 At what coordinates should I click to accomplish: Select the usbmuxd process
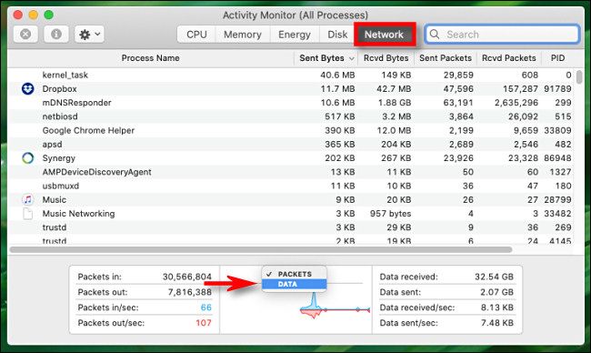coord(61,186)
